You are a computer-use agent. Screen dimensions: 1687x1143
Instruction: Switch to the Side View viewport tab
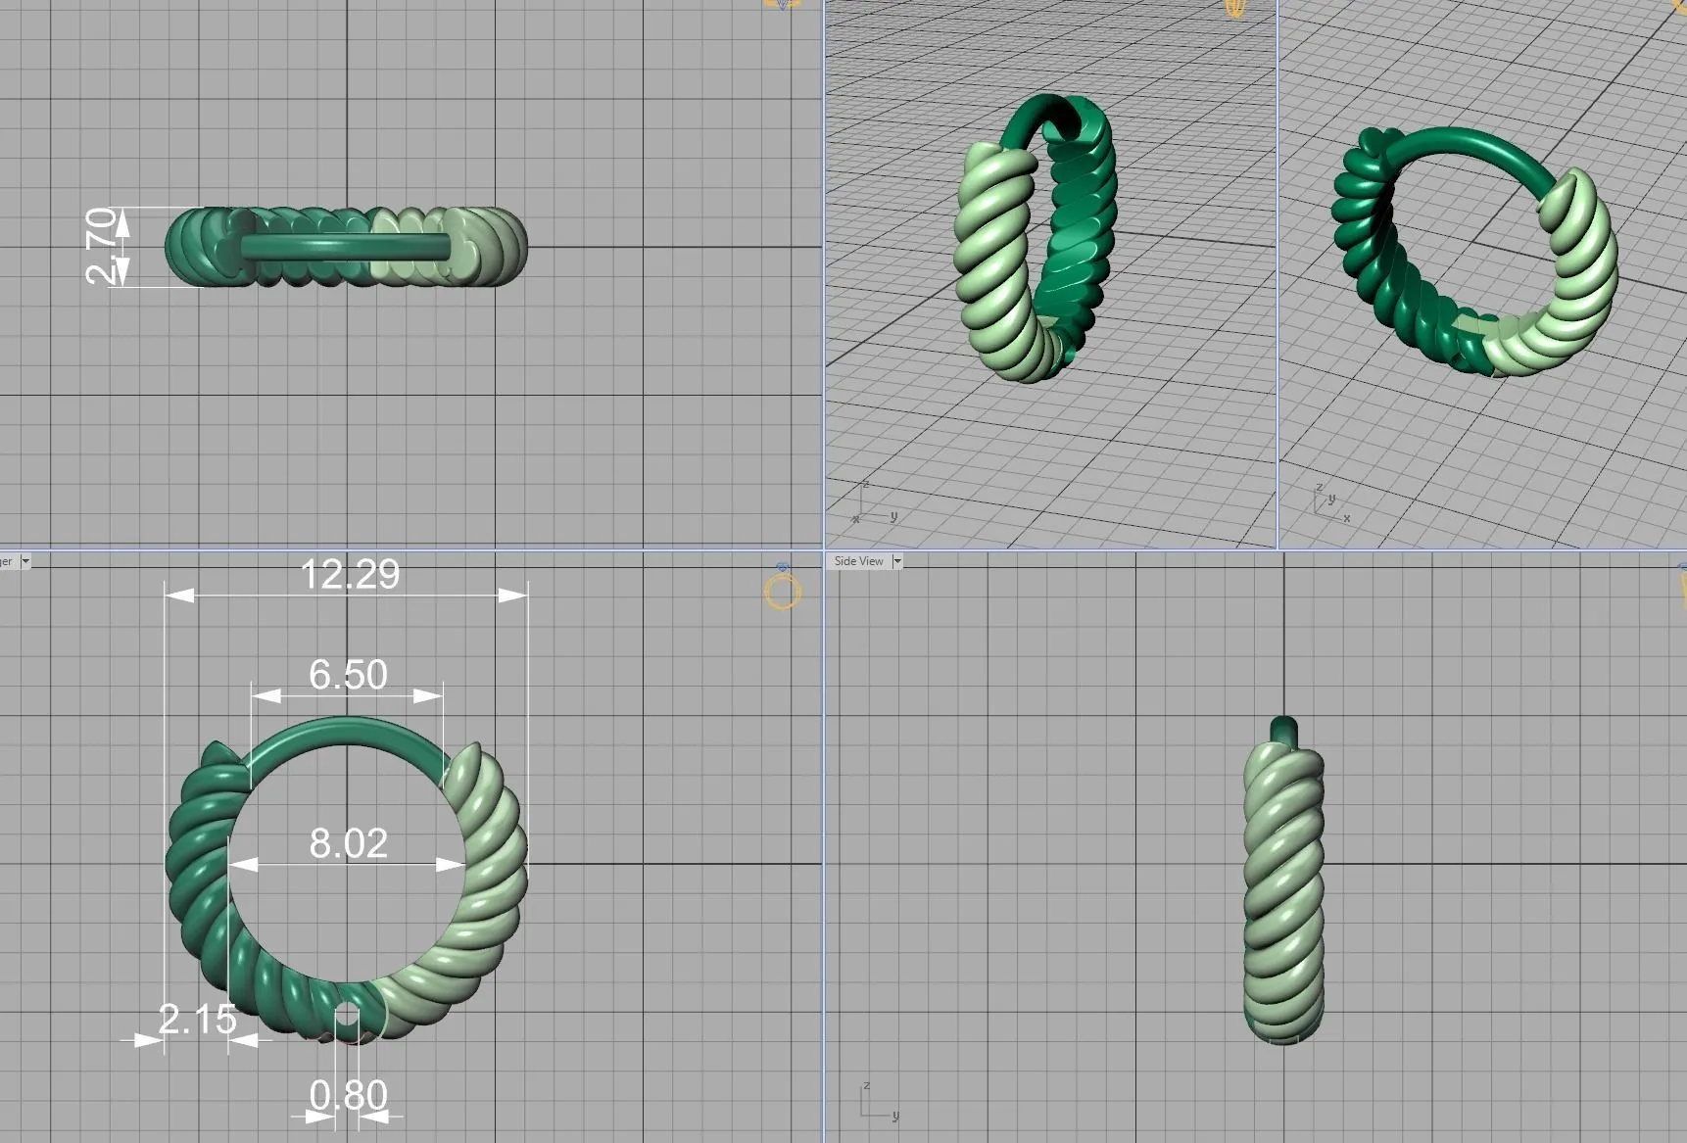pyautogui.click(x=860, y=561)
